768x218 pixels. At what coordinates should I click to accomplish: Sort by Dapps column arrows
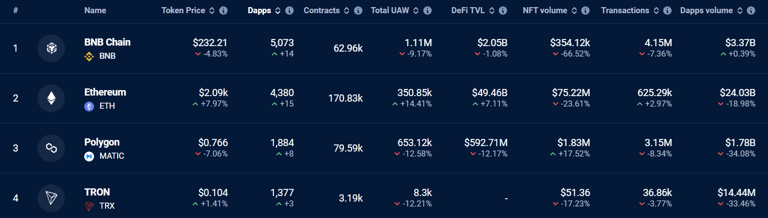(x=278, y=10)
